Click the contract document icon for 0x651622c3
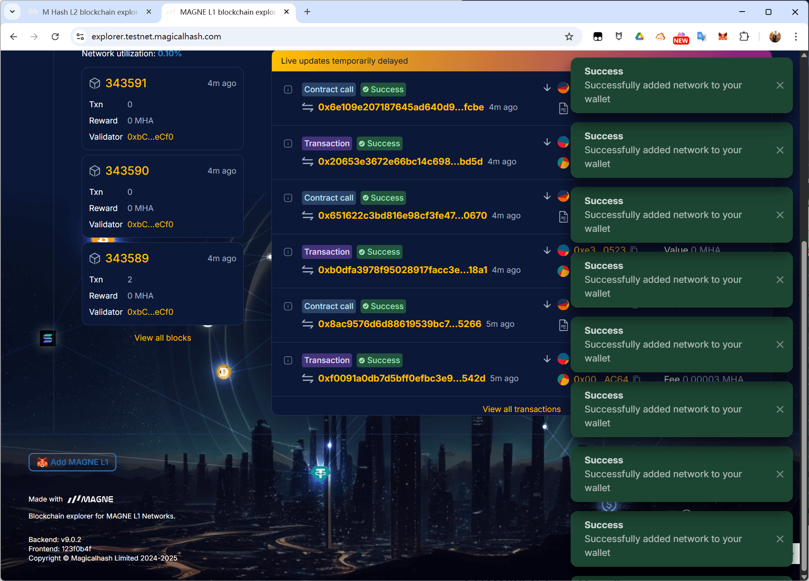 pos(563,217)
